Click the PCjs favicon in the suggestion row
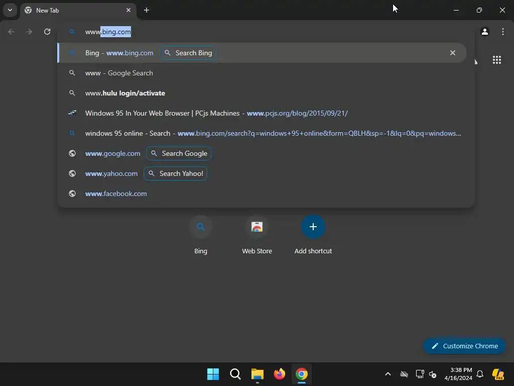 pyautogui.click(x=72, y=113)
